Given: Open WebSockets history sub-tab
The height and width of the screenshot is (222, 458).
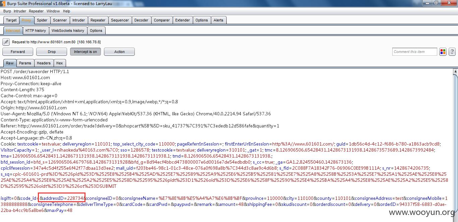Looking at the screenshot, I should [68, 31].
